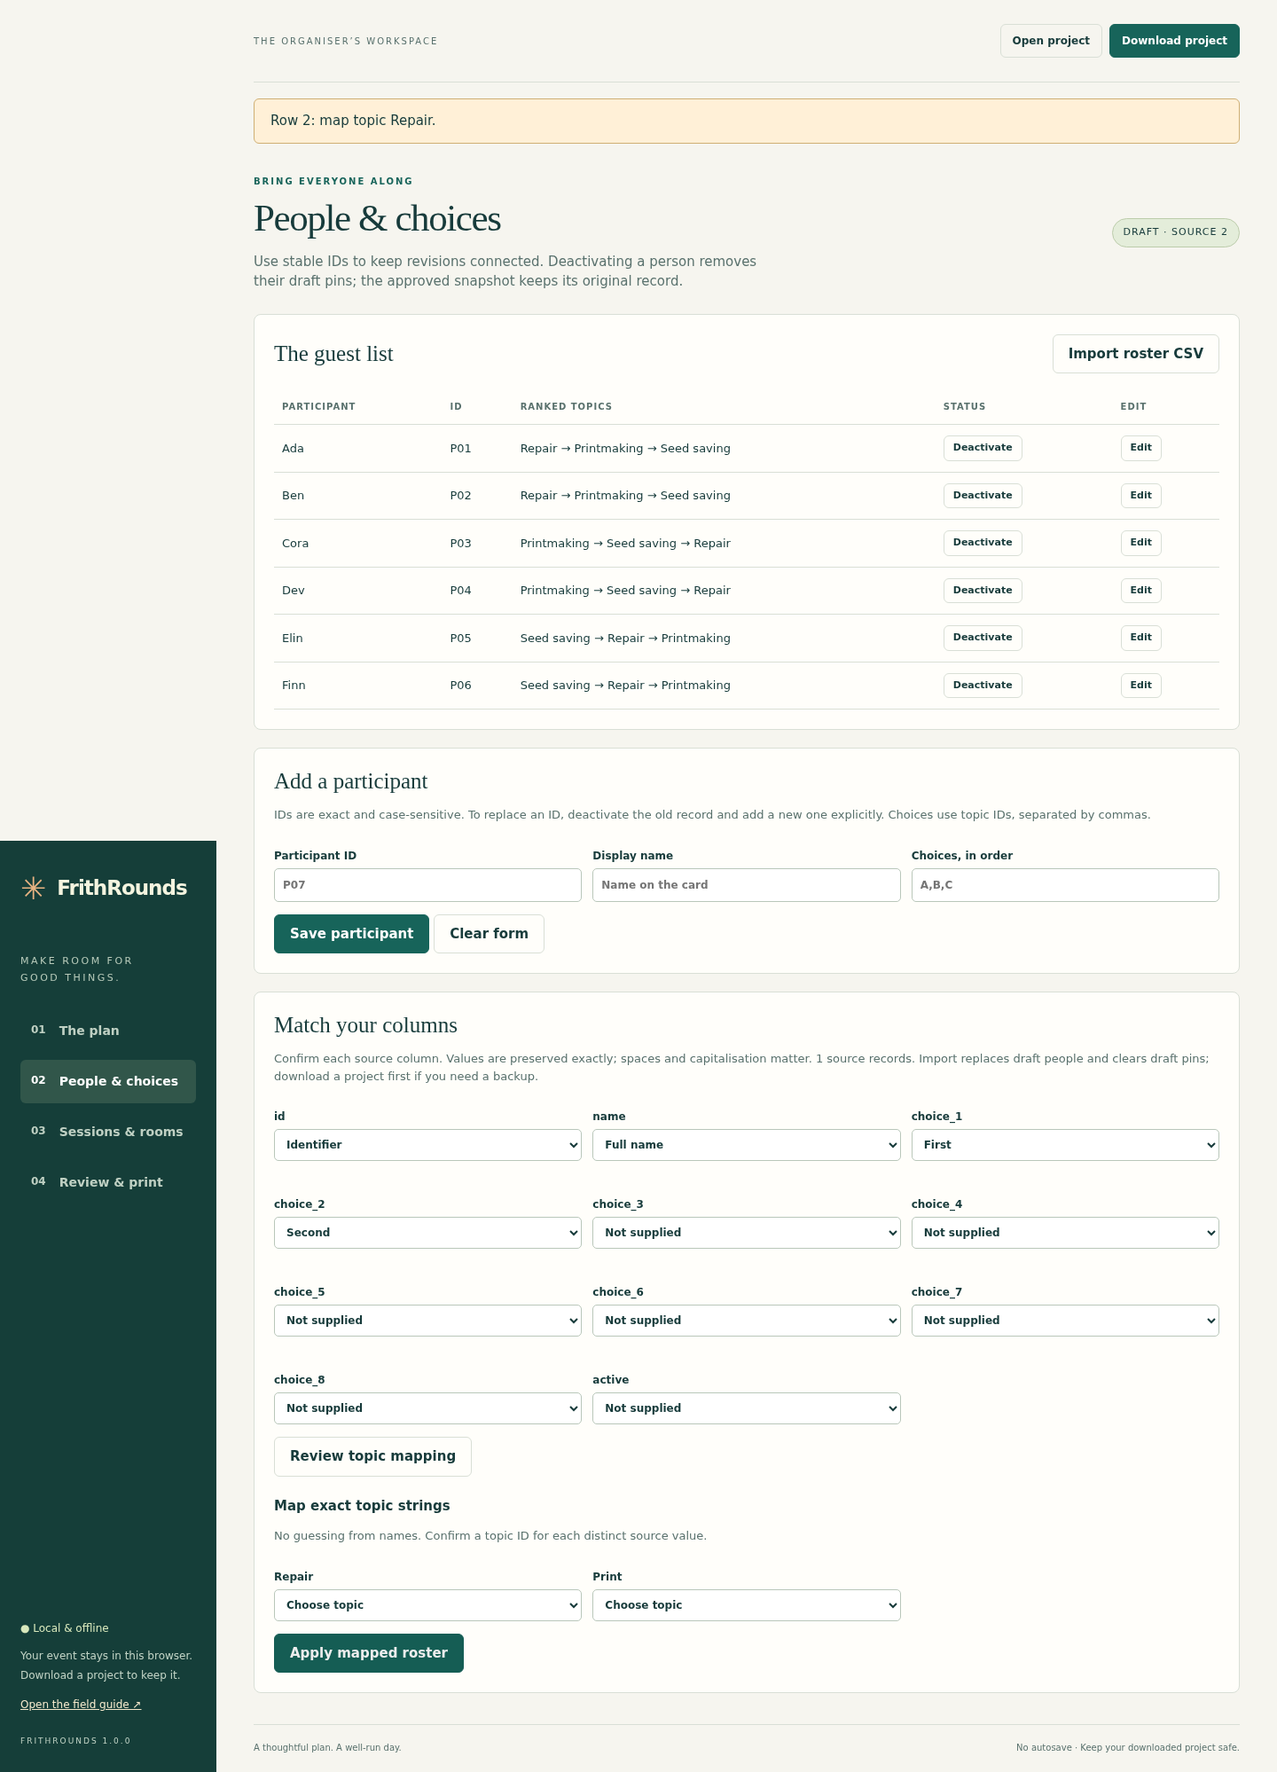Screen dimensions: 1277x1772
Task: Go to People & choices section
Action: (108, 1081)
